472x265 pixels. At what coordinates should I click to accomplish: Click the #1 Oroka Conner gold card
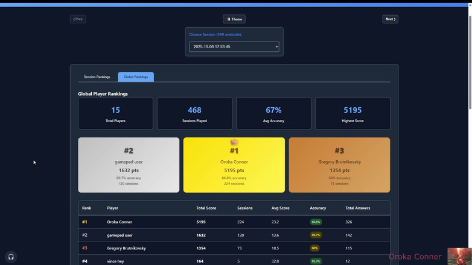(x=234, y=166)
